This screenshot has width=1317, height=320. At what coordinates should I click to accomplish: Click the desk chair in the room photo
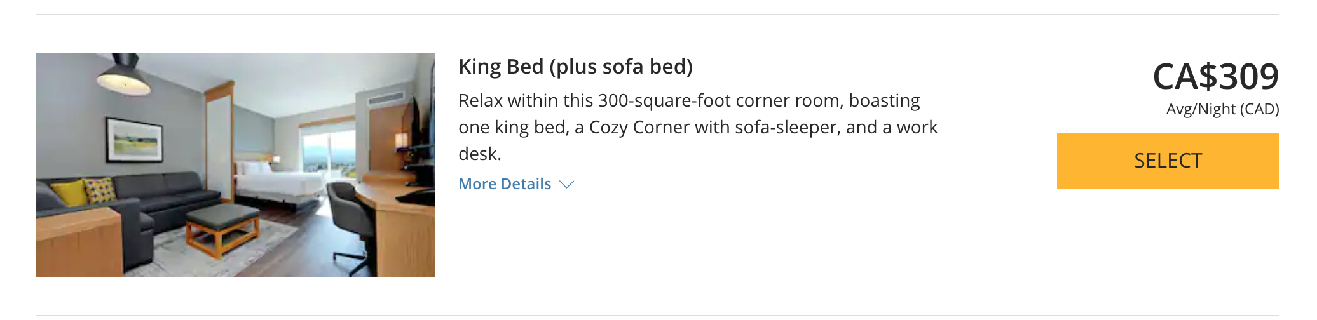coord(350,216)
